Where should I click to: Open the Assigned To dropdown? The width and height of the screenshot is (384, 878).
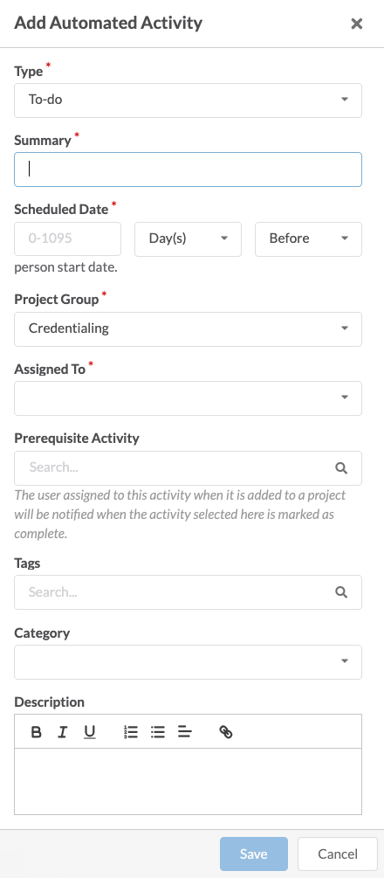[x=189, y=398]
